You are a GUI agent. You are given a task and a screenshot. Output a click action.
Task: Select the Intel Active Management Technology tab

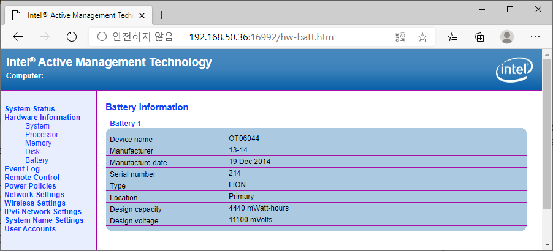[78, 15]
